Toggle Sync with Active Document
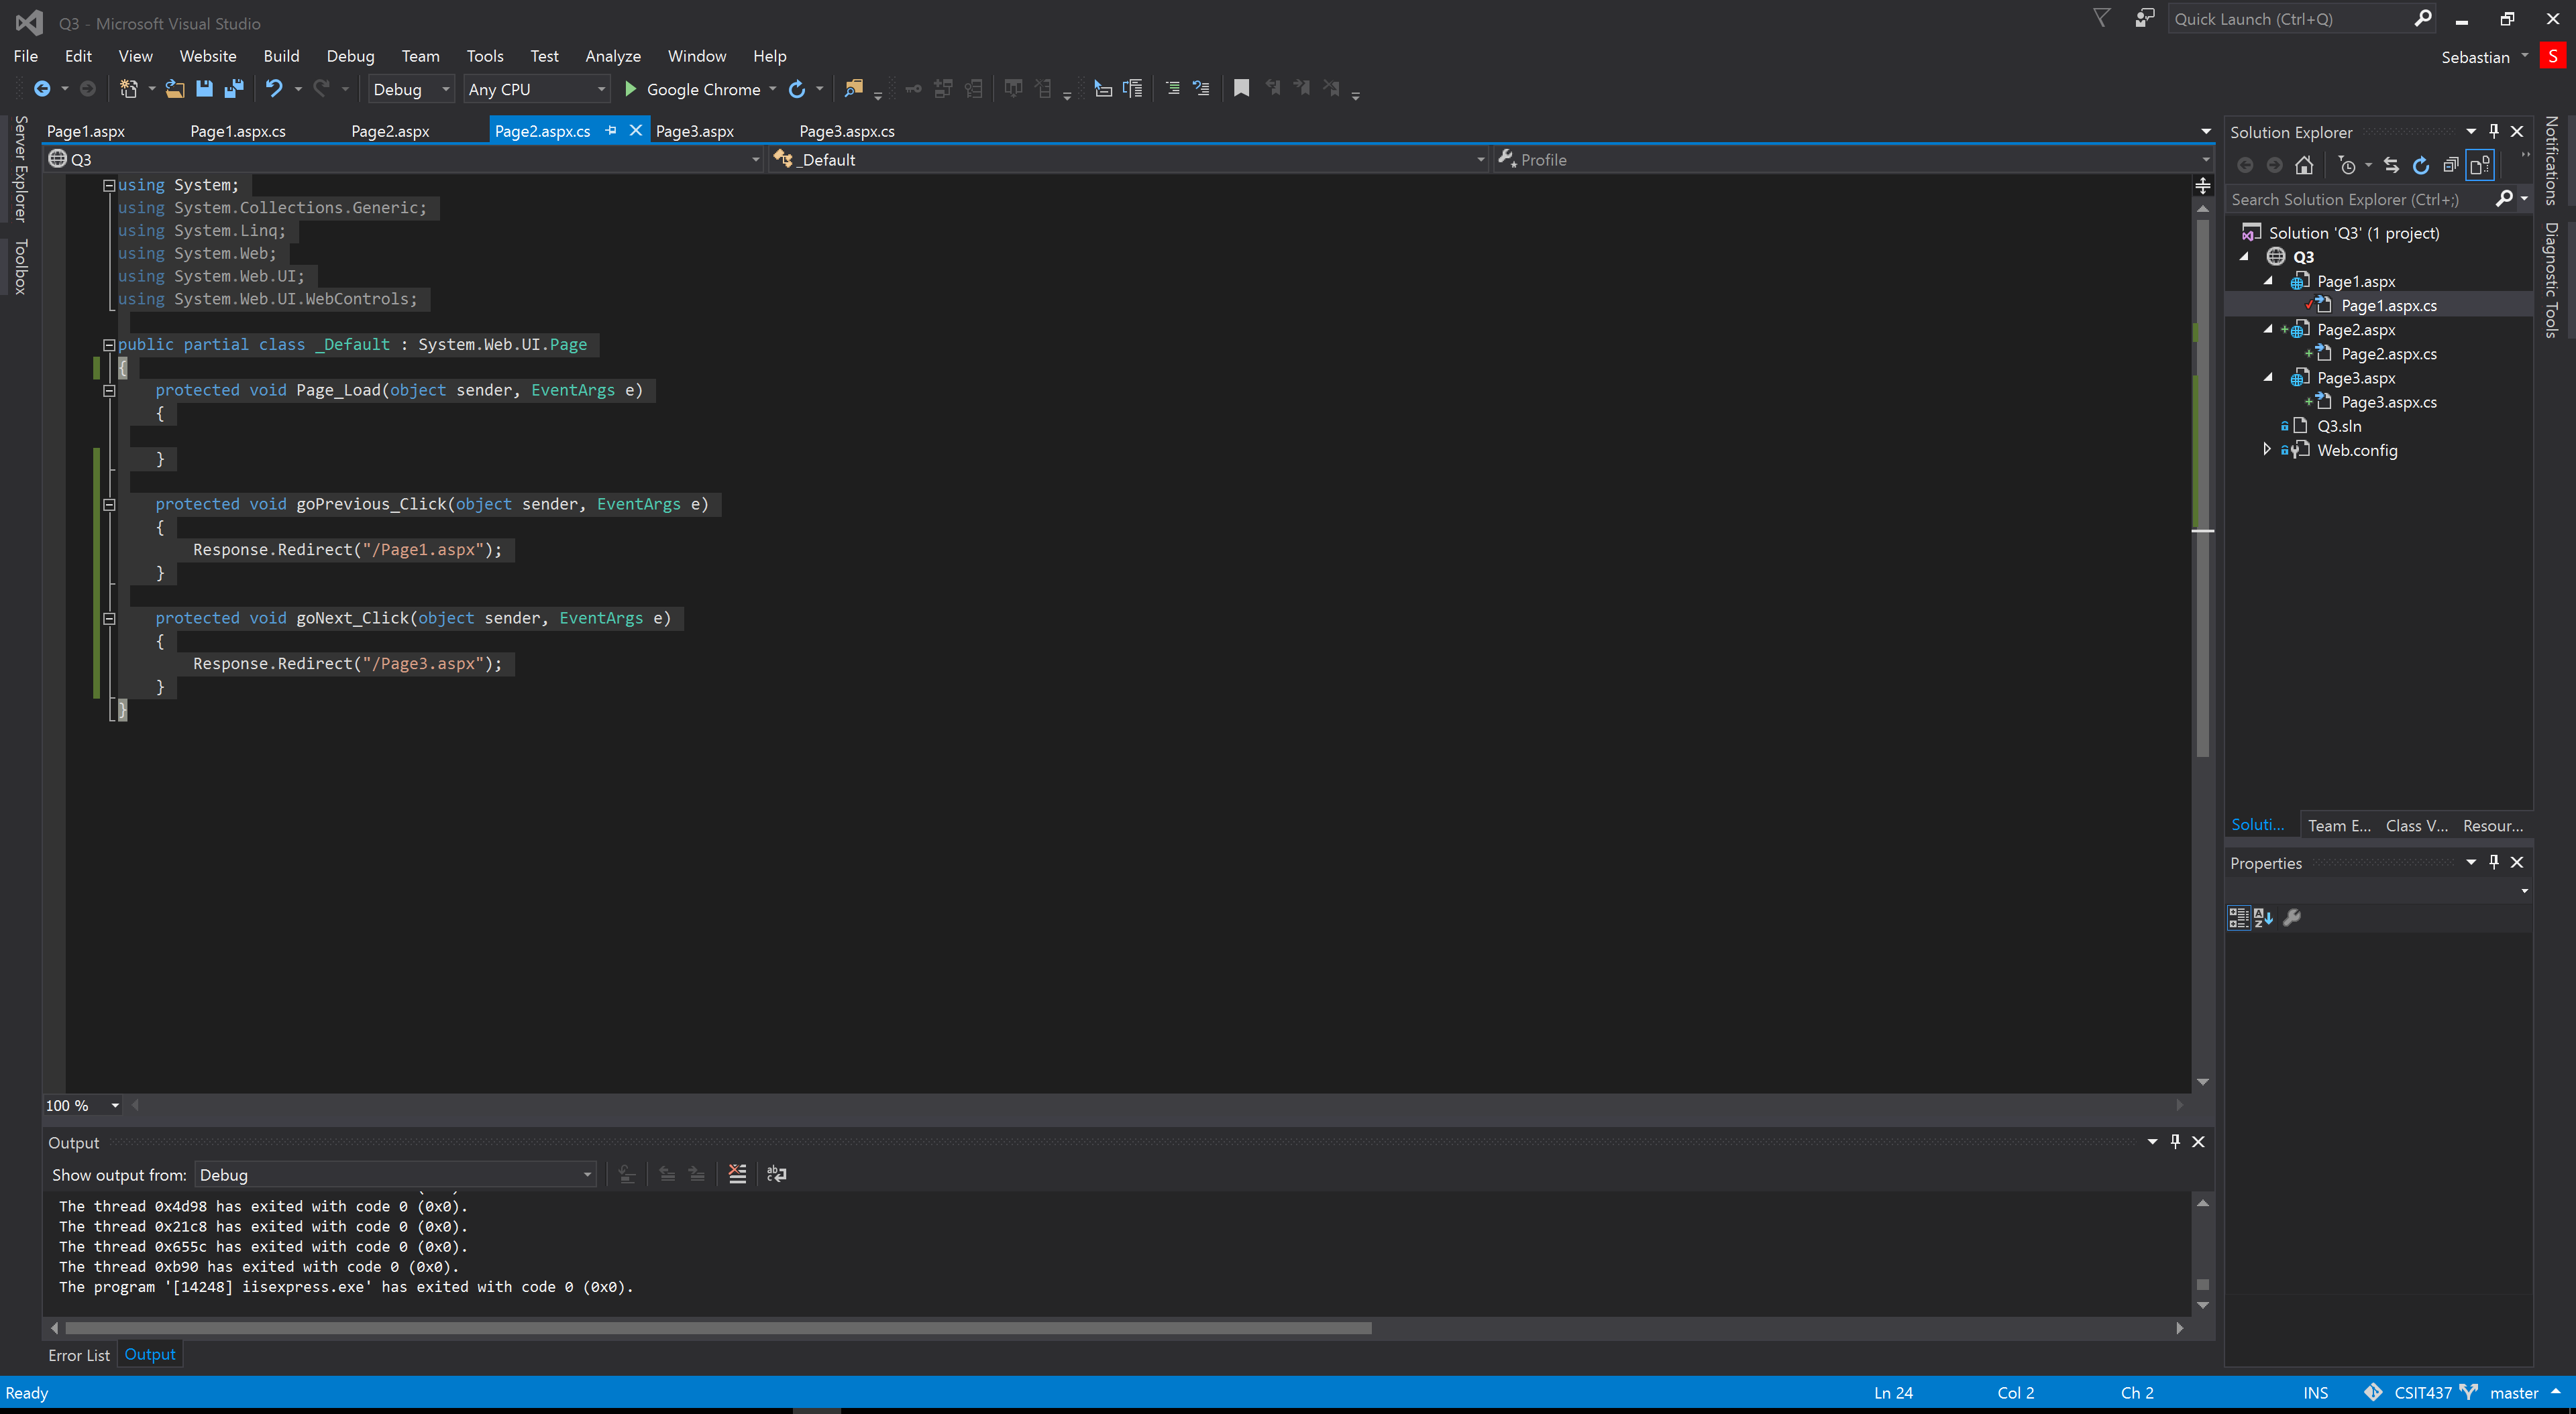 click(2391, 166)
